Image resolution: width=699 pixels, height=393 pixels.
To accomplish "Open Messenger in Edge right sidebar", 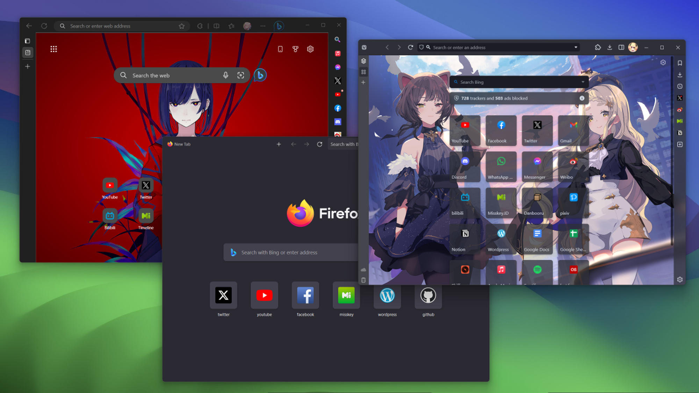I will click(338, 67).
